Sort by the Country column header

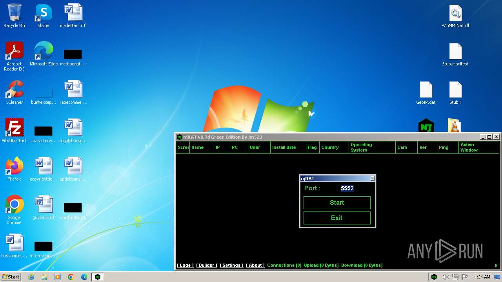[x=334, y=147]
